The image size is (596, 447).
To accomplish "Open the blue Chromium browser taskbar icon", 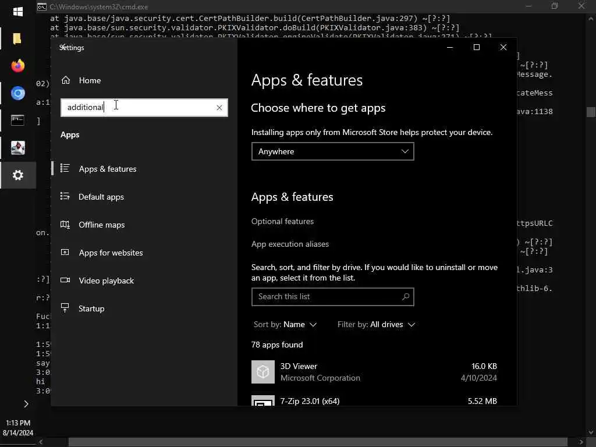I will (x=18, y=93).
